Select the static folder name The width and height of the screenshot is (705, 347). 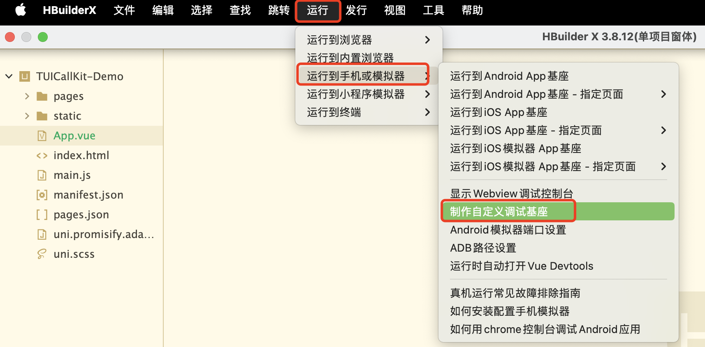coord(67,116)
